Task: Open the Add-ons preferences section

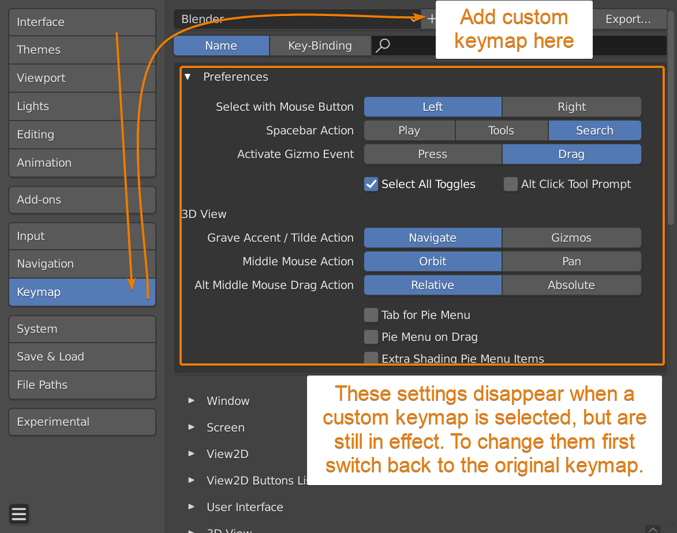Action: pos(82,200)
